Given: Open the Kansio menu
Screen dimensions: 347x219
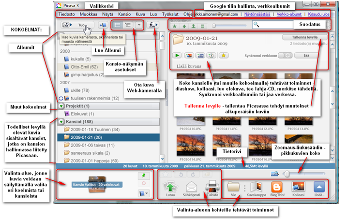Looking at the screenshot, I should [124, 14].
